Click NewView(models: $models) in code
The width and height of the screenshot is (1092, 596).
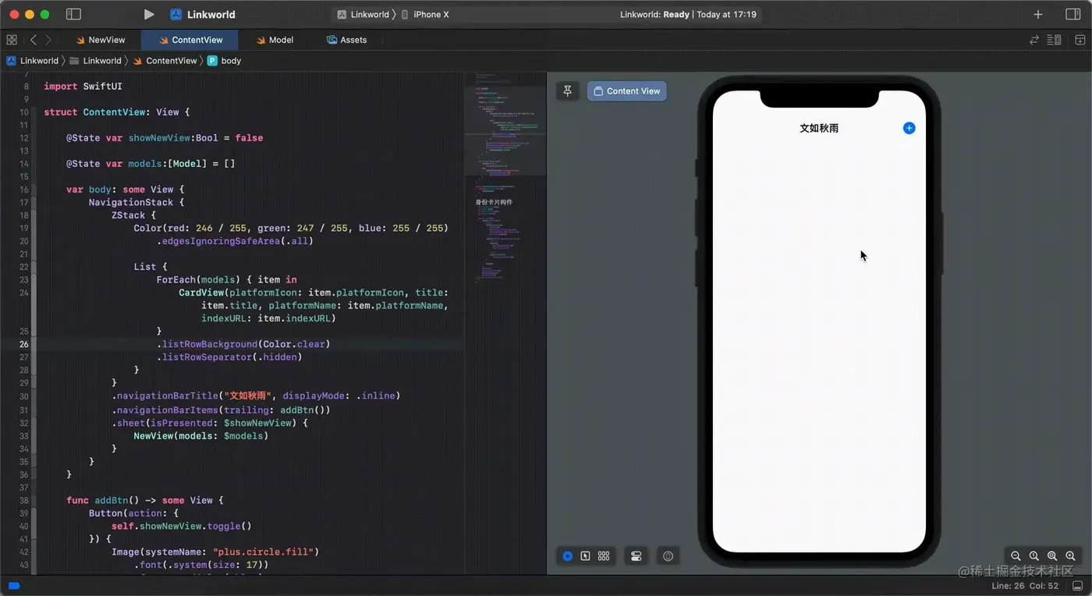point(200,435)
